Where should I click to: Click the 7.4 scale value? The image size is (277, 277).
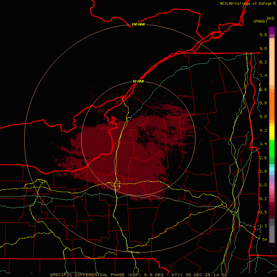263,76
